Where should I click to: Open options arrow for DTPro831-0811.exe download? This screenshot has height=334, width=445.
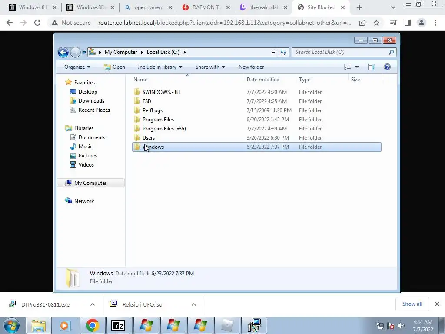[x=93, y=304]
